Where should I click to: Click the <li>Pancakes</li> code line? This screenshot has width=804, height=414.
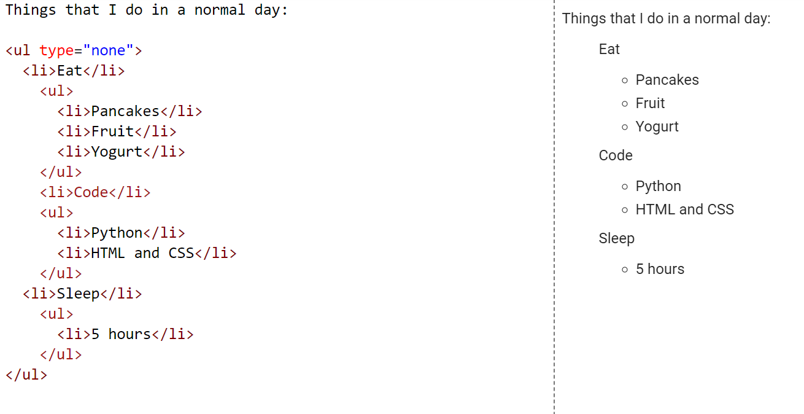pyautogui.click(x=129, y=112)
